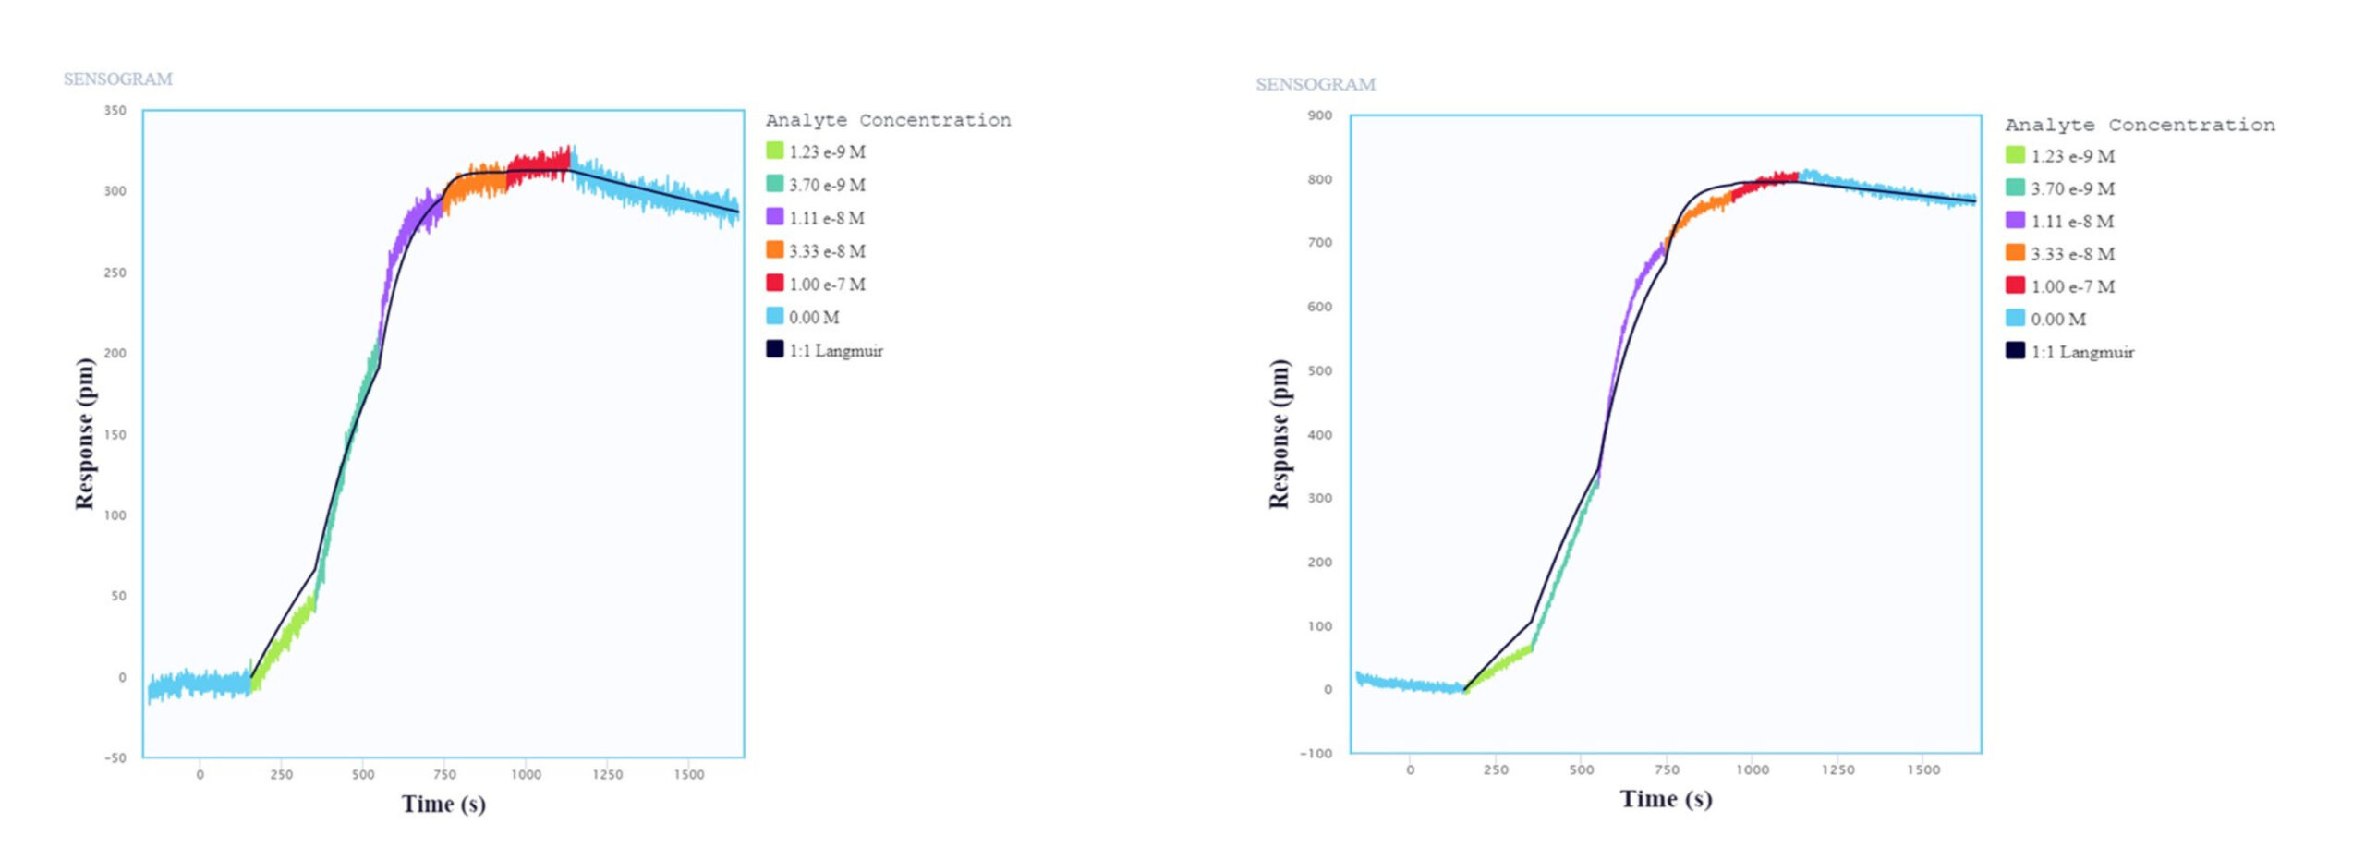2365x860 pixels.
Task: Click the dark navy 1:1 Langmuir swatch in right legend
Action: (x=2015, y=351)
